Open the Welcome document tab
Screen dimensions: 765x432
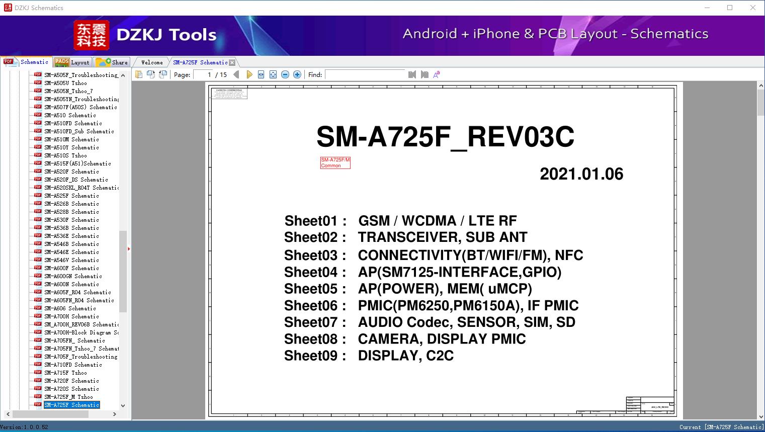152,62
